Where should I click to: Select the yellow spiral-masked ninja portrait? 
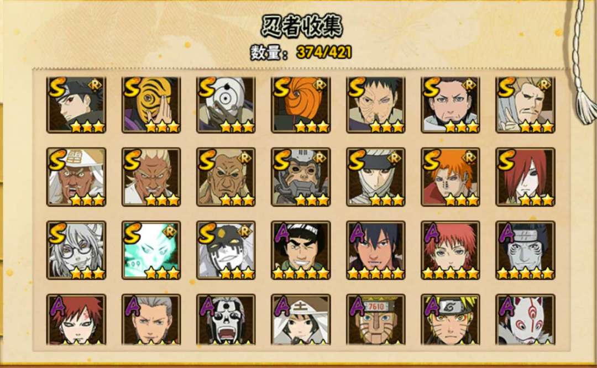[151, 104]
